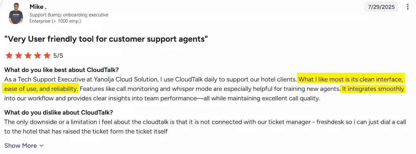Viewport: 416px width, 154px height.
Task: Open the three-dot options menu
Action: [x=408, y=7]
